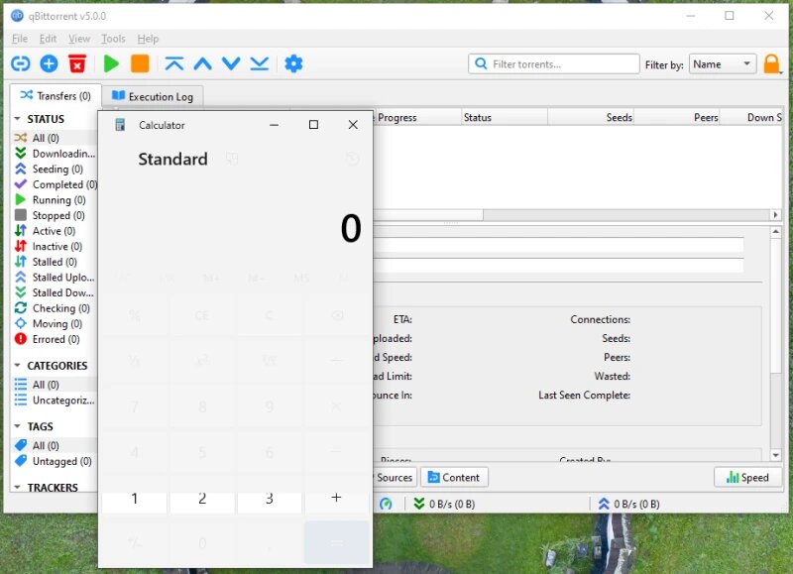Open the Sources properties tab
The width and height of the screenshot is (793, 574).
395,478
